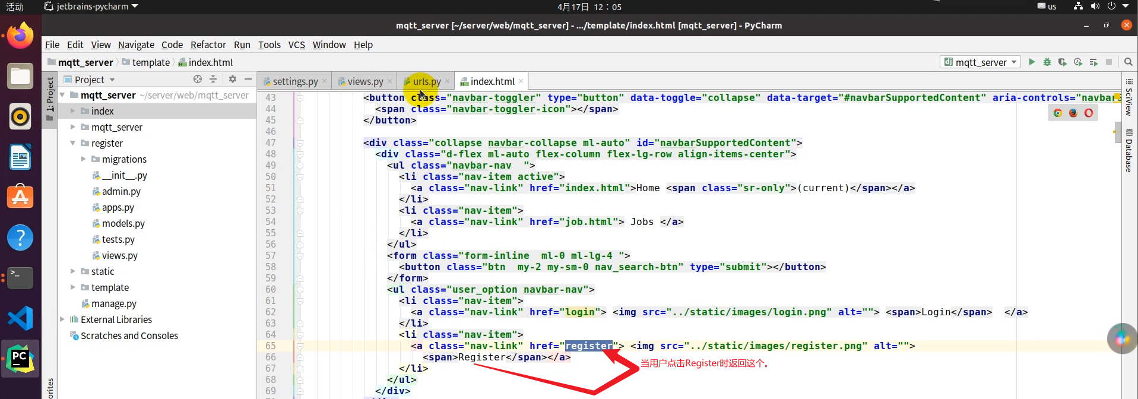Stop the running process
This screenshot has height=399, width=1138.
[x=1109, y=62]
